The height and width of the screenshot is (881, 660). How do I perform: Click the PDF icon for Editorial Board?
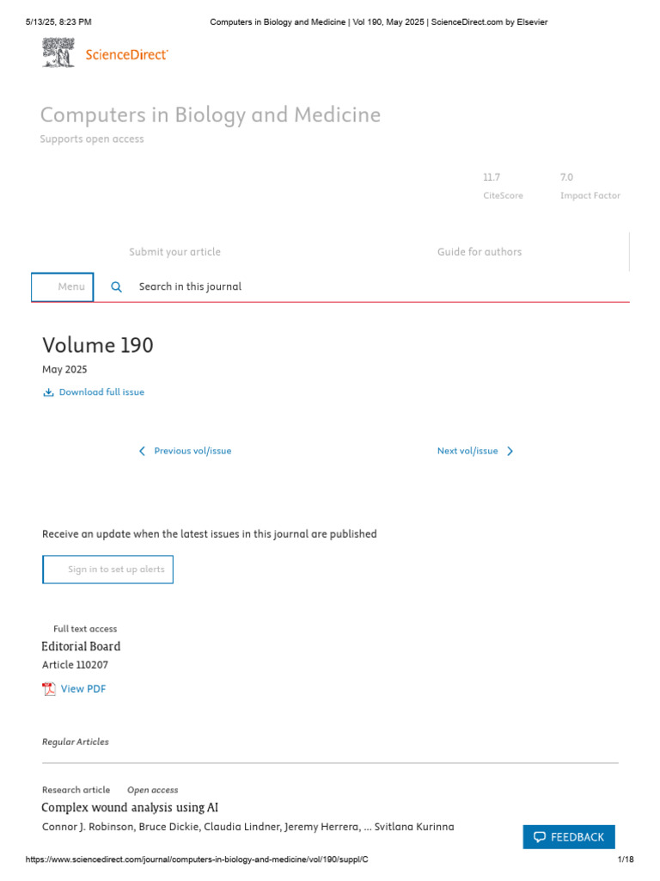[x=49, y=689]
